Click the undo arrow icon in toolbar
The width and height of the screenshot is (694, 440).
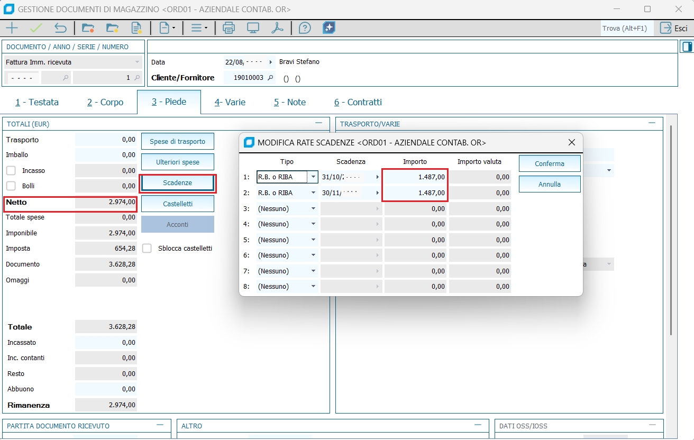(60, 28)
